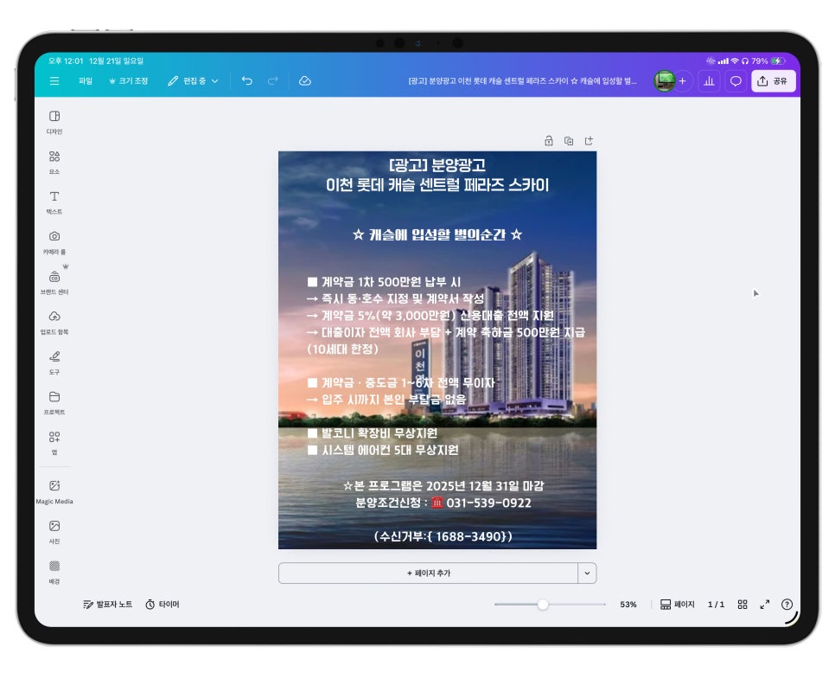Open the 업로드 항목 uploads panel
835x679 pixels.
(54, 323)
